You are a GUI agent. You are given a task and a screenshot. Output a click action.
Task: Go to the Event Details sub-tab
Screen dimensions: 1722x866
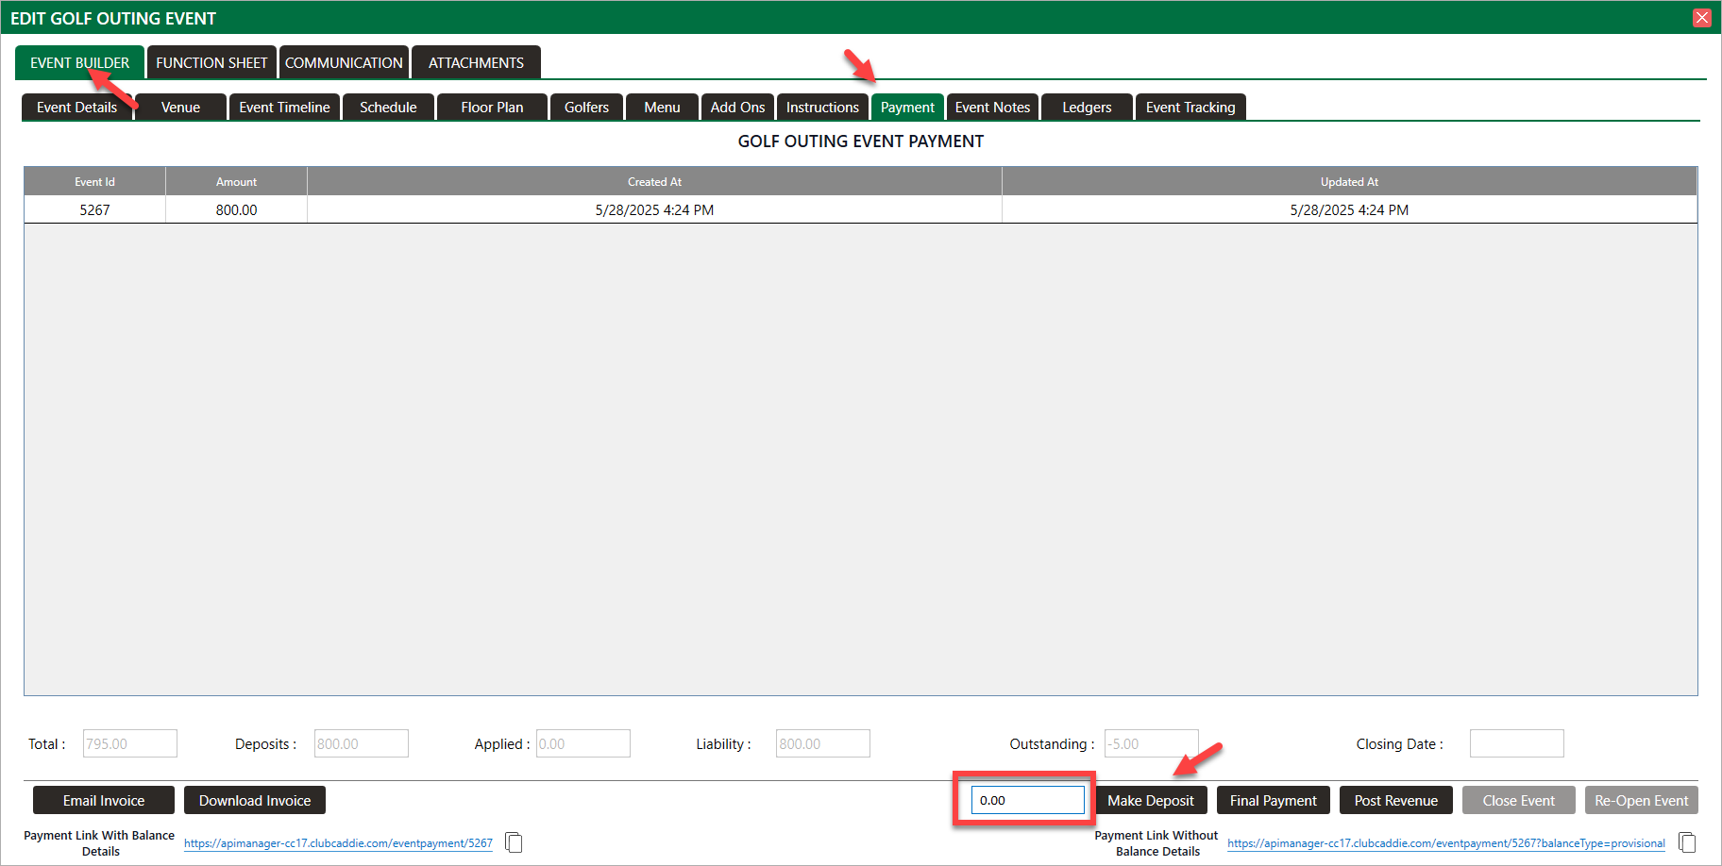[x=76, y=108]
